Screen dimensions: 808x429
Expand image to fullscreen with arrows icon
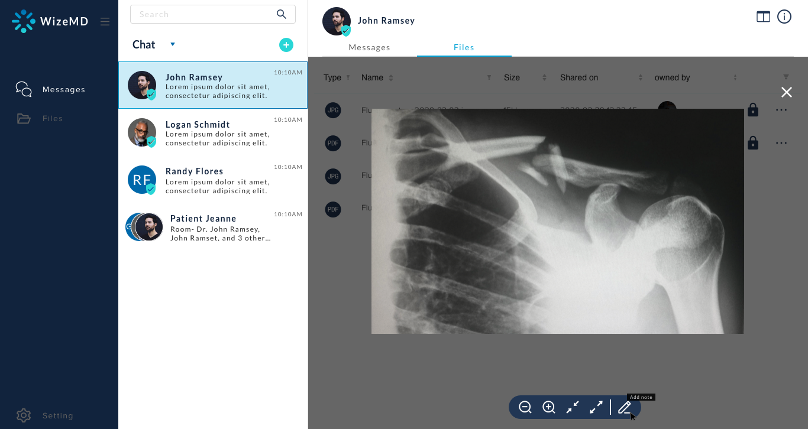[596, 407]
